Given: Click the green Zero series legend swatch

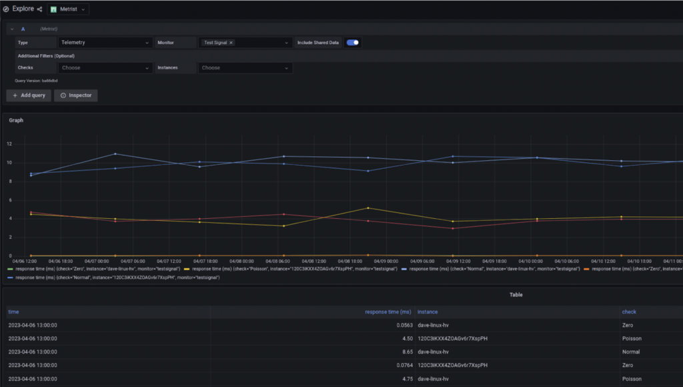Looking at the screenshot, I should [x=10, y=269].
